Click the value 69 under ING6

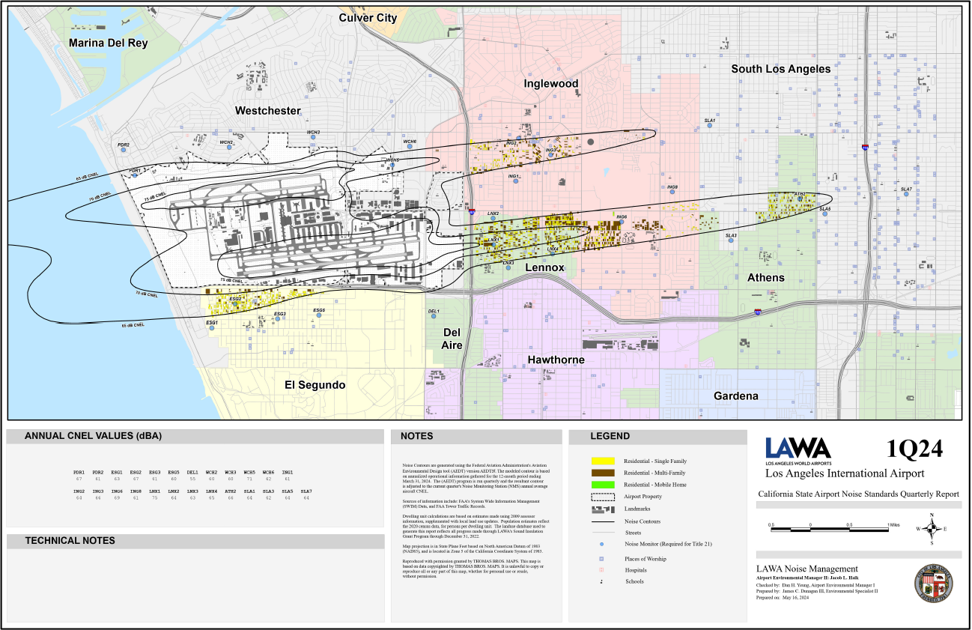tap(117, 497)
